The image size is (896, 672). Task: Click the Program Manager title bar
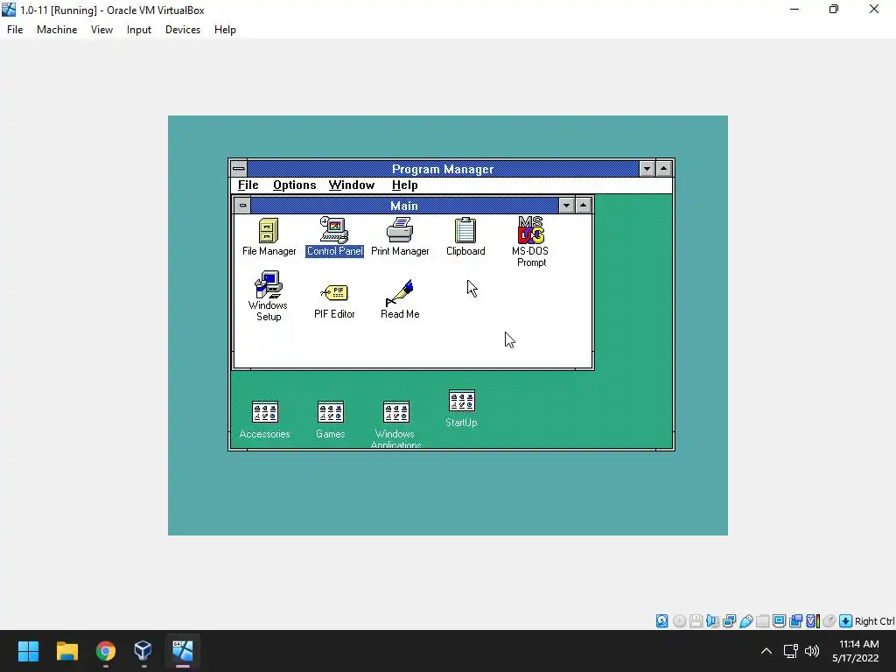[x=443, y=169]
